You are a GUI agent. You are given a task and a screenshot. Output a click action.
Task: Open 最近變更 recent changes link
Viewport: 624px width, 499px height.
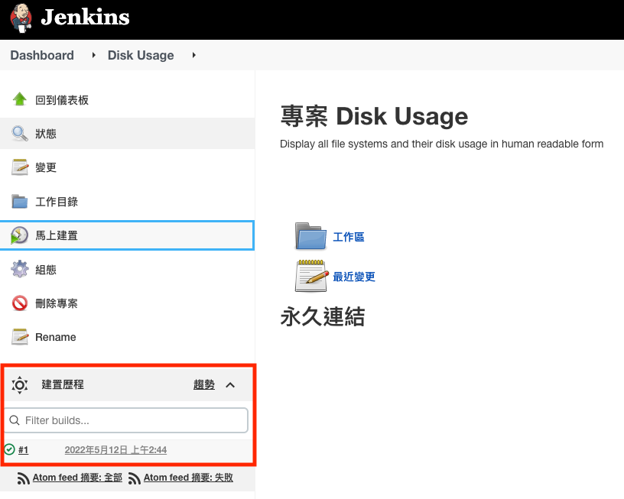pyautogui.click(x=354, y=277)
